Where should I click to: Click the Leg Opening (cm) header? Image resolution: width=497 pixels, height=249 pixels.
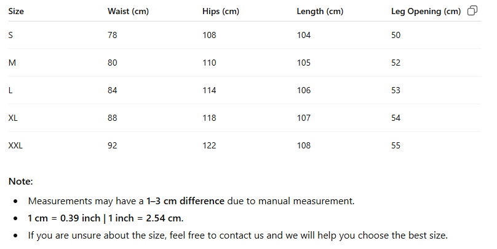tap(426, 12)
